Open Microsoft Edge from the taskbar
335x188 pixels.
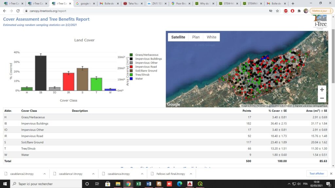coord(180,184)
